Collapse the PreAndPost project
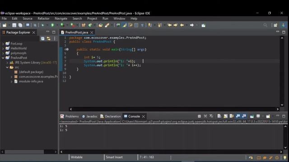This screenshot has height=162, width=289. (x=3, y=58)
